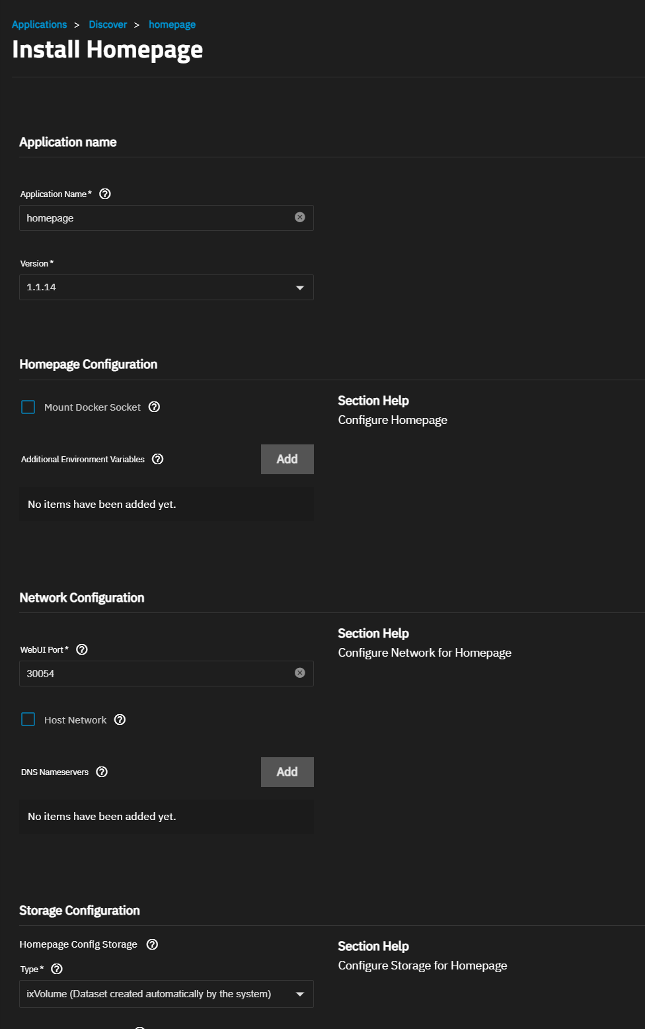Image resolution: width=645 pixels, height=1029 pixels.
Task: Open Additional Environment Variables help icon
Action: click(158, 459)
